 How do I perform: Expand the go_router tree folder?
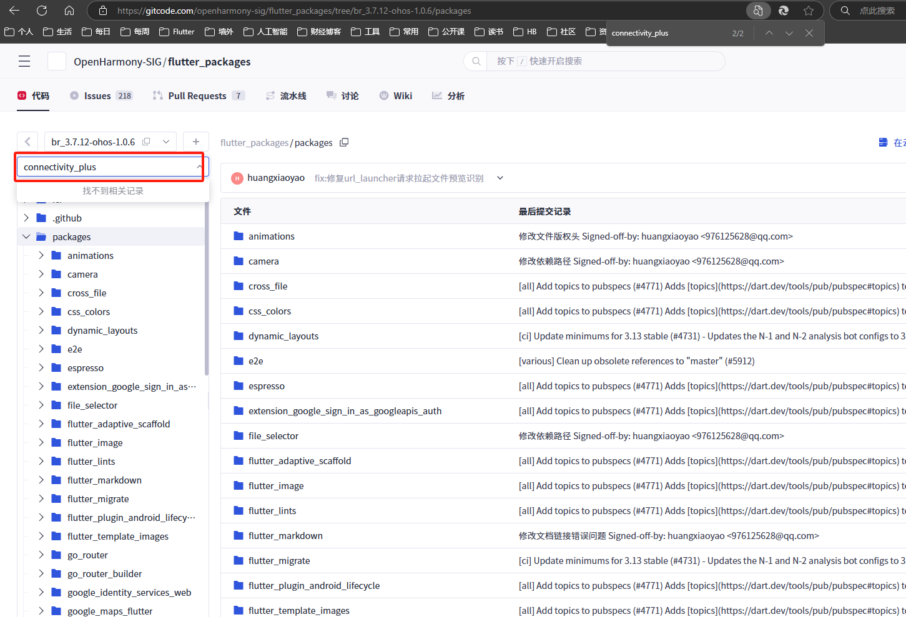click(x=41, y=555)
